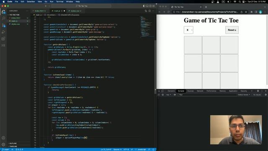Click the center cell of game grid
Image resolution: width=268 pixels, height=151 pixels.
pyautogui.click(x=211, y=63)
